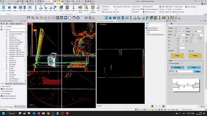Expand the Rectangle dropdown arrow
This screenshot has width=207, height=116.
click(152, 6)
